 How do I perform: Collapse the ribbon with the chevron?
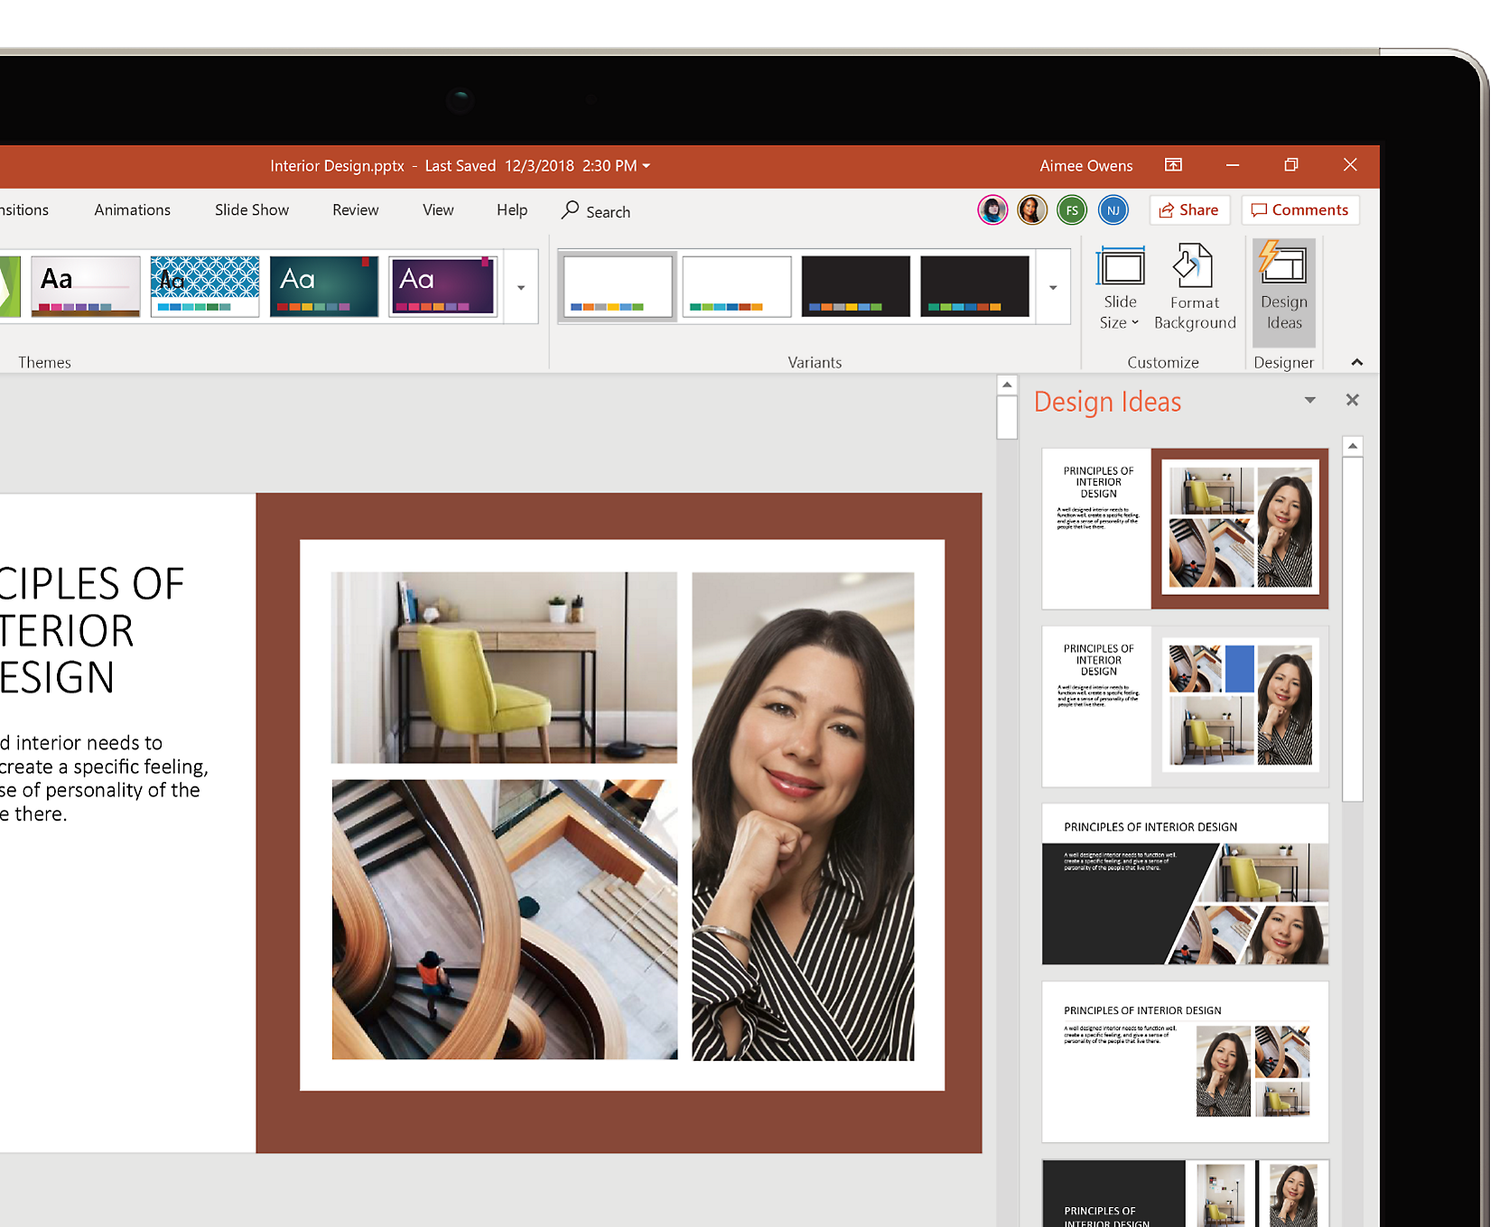(x=1356, y=362)
